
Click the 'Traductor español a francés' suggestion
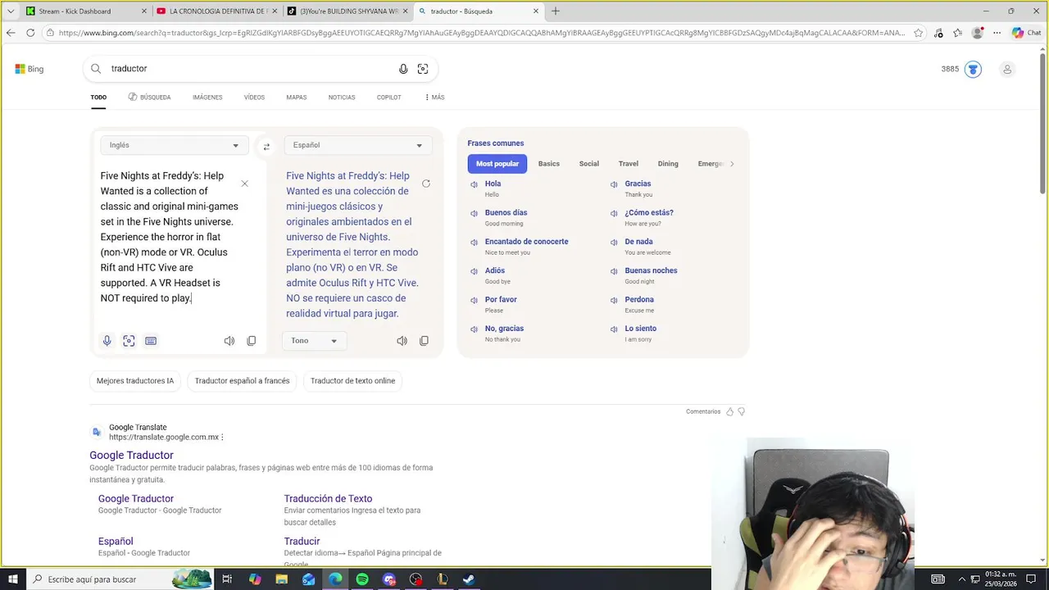pyautogui.click(x=242, y=381)
